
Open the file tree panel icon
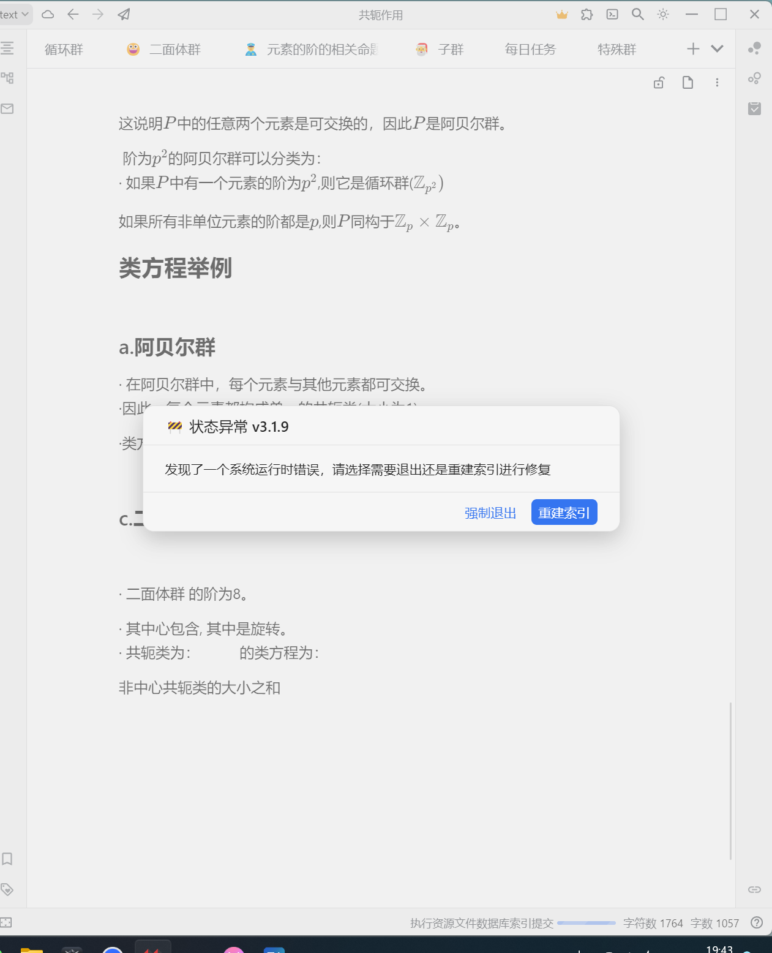coord(7,78)
